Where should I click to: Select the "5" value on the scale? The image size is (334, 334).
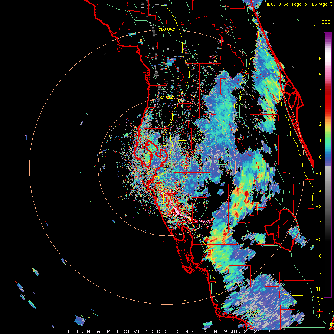click(x=320, y=75)
